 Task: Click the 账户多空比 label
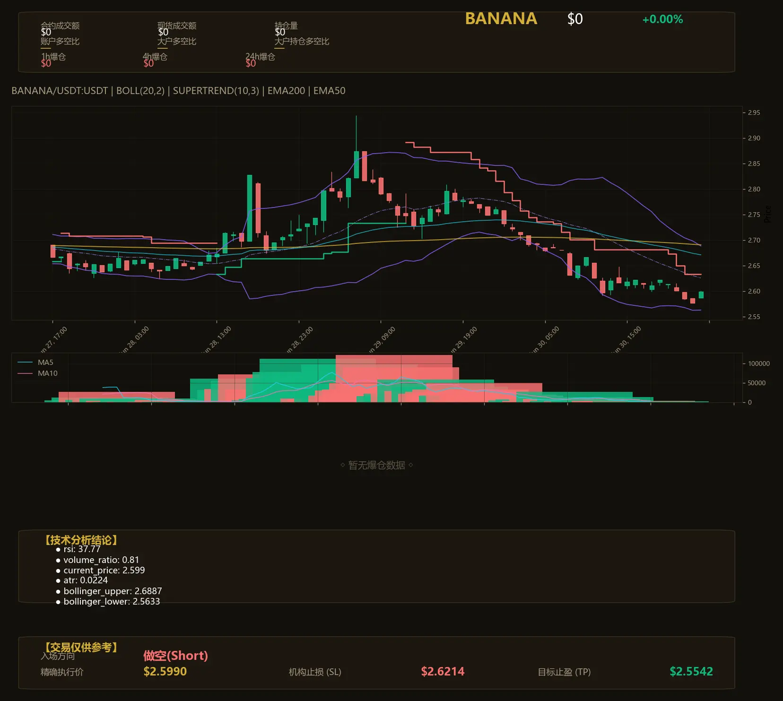pyautogui.click(x=60, y=41)
